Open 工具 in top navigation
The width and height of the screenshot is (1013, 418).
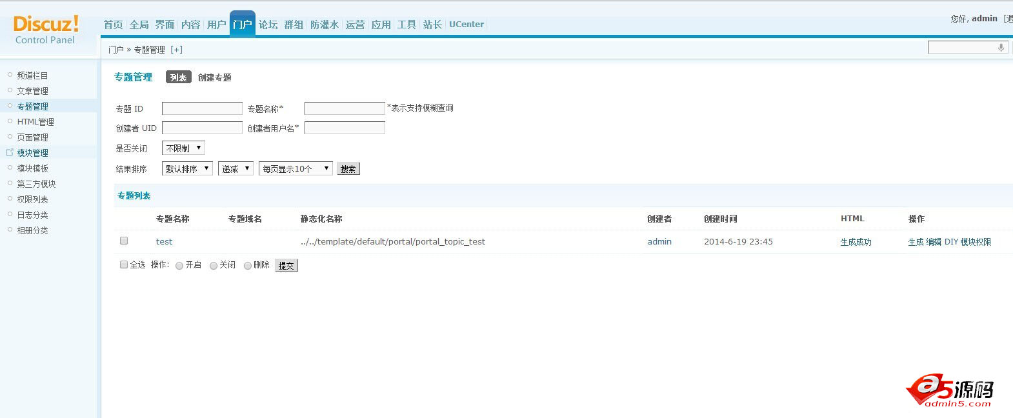click(x=406, y=25)
